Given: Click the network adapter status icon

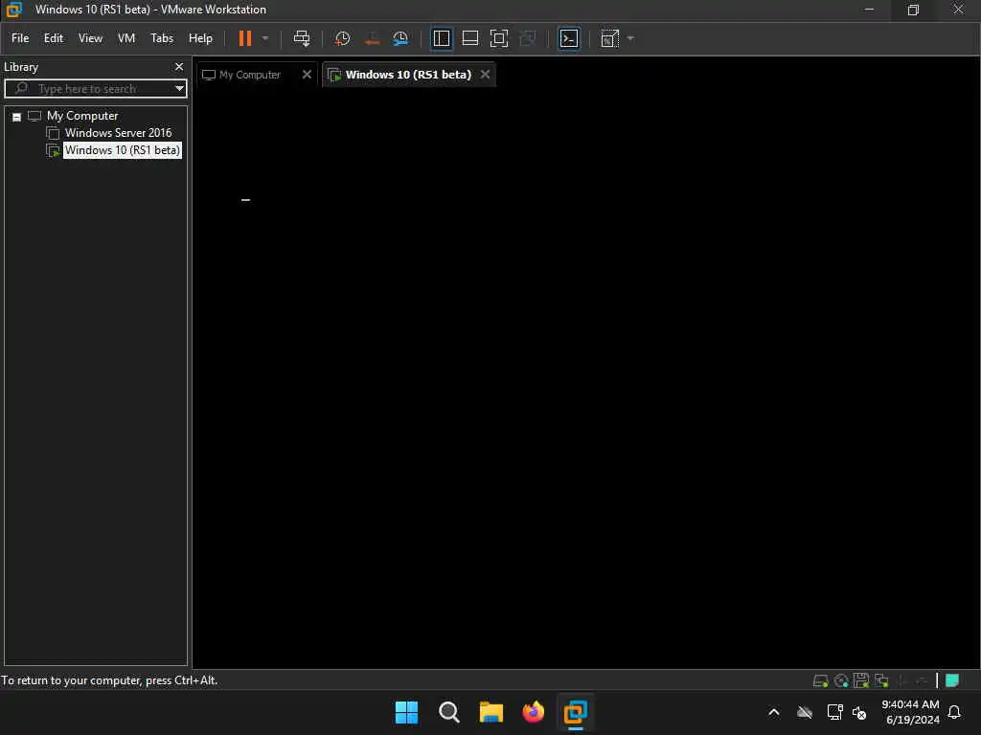Looking at the screenshot, I should click(881, 680).
